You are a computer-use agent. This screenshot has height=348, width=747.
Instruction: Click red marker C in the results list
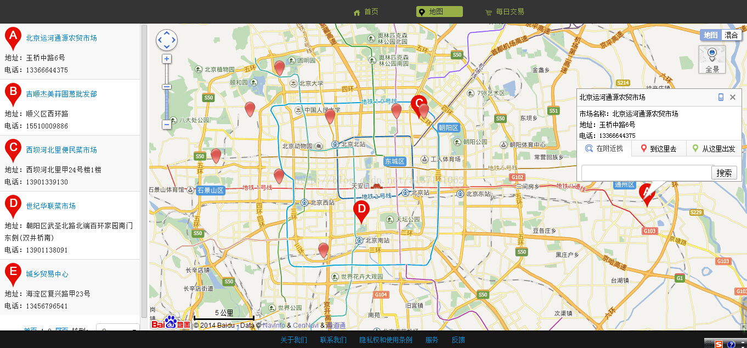coord(13,150)
